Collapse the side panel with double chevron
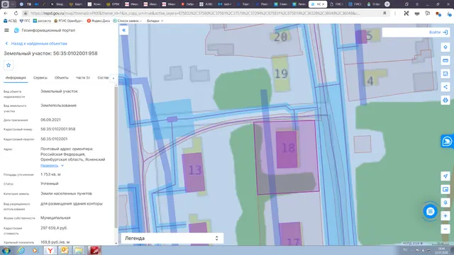This screenshot has width=454, height=255. (x=123, y=30)
